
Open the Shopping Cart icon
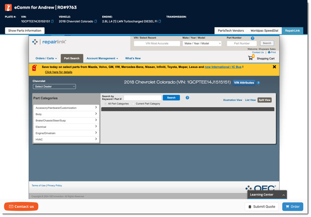click(251, 58)
